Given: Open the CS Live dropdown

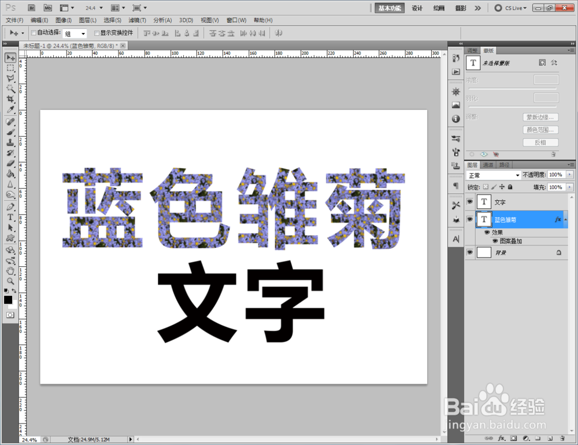Looking at the screenshot, I should (510, 8).
